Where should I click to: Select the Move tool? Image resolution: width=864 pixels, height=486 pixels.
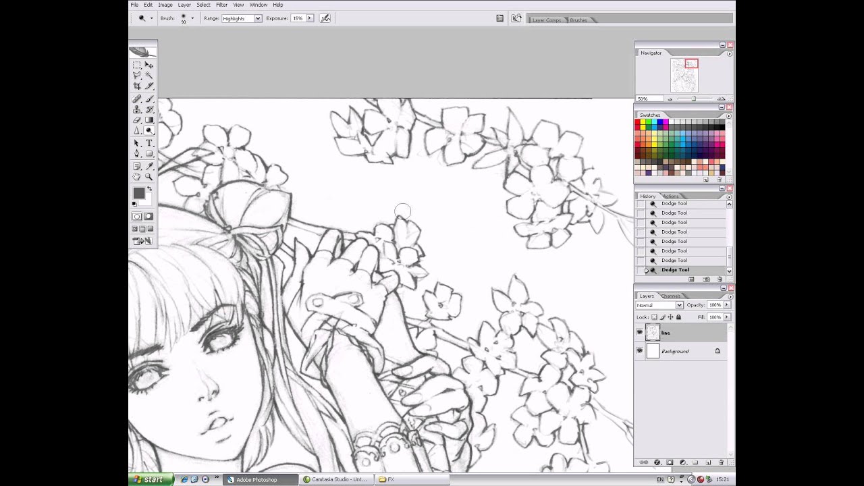pyautogui.click(x=149, y=65)
